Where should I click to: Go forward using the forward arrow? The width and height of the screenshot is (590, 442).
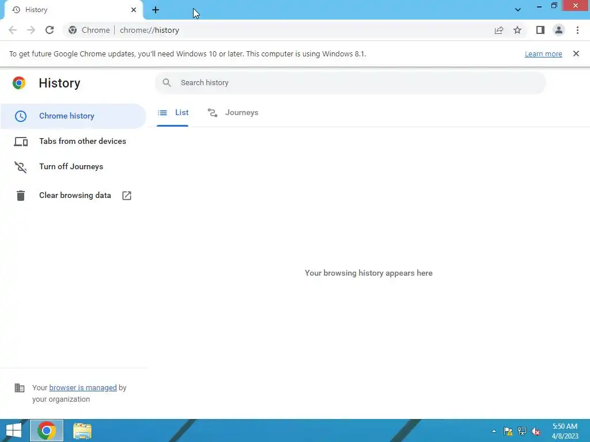31,30
